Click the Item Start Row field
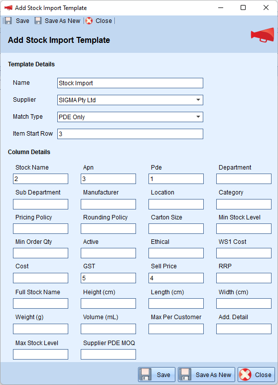Image resolution: width=278 pixels, height=385 pixels. click(x=130, y=134)
